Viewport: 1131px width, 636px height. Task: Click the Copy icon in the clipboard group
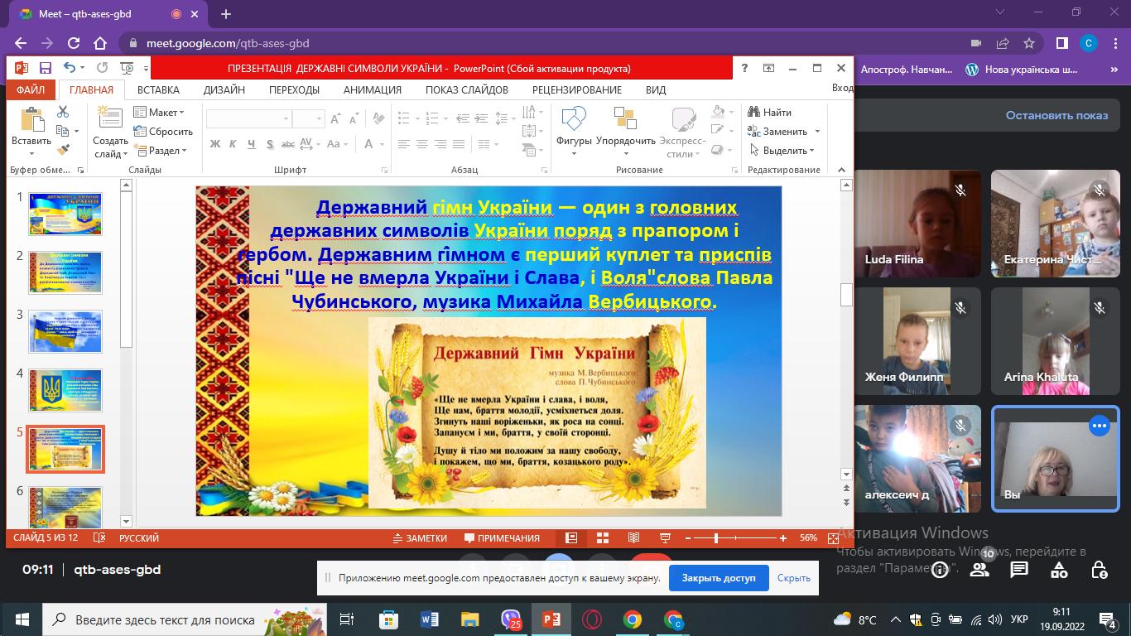pos(63,131)
